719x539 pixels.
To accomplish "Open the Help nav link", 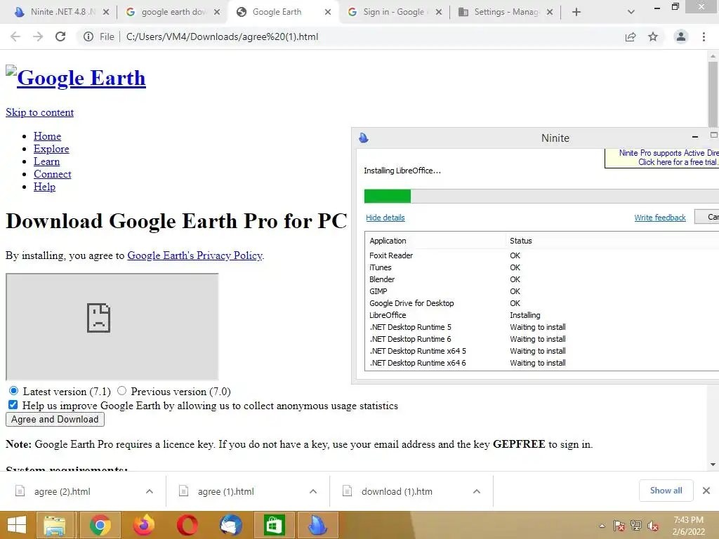I will 44,187.
